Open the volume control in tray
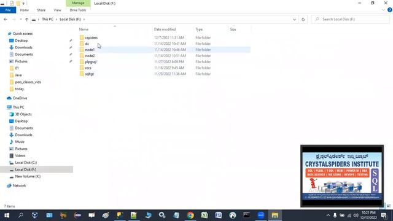The image size is (393, 221). [x=356, y=215]
